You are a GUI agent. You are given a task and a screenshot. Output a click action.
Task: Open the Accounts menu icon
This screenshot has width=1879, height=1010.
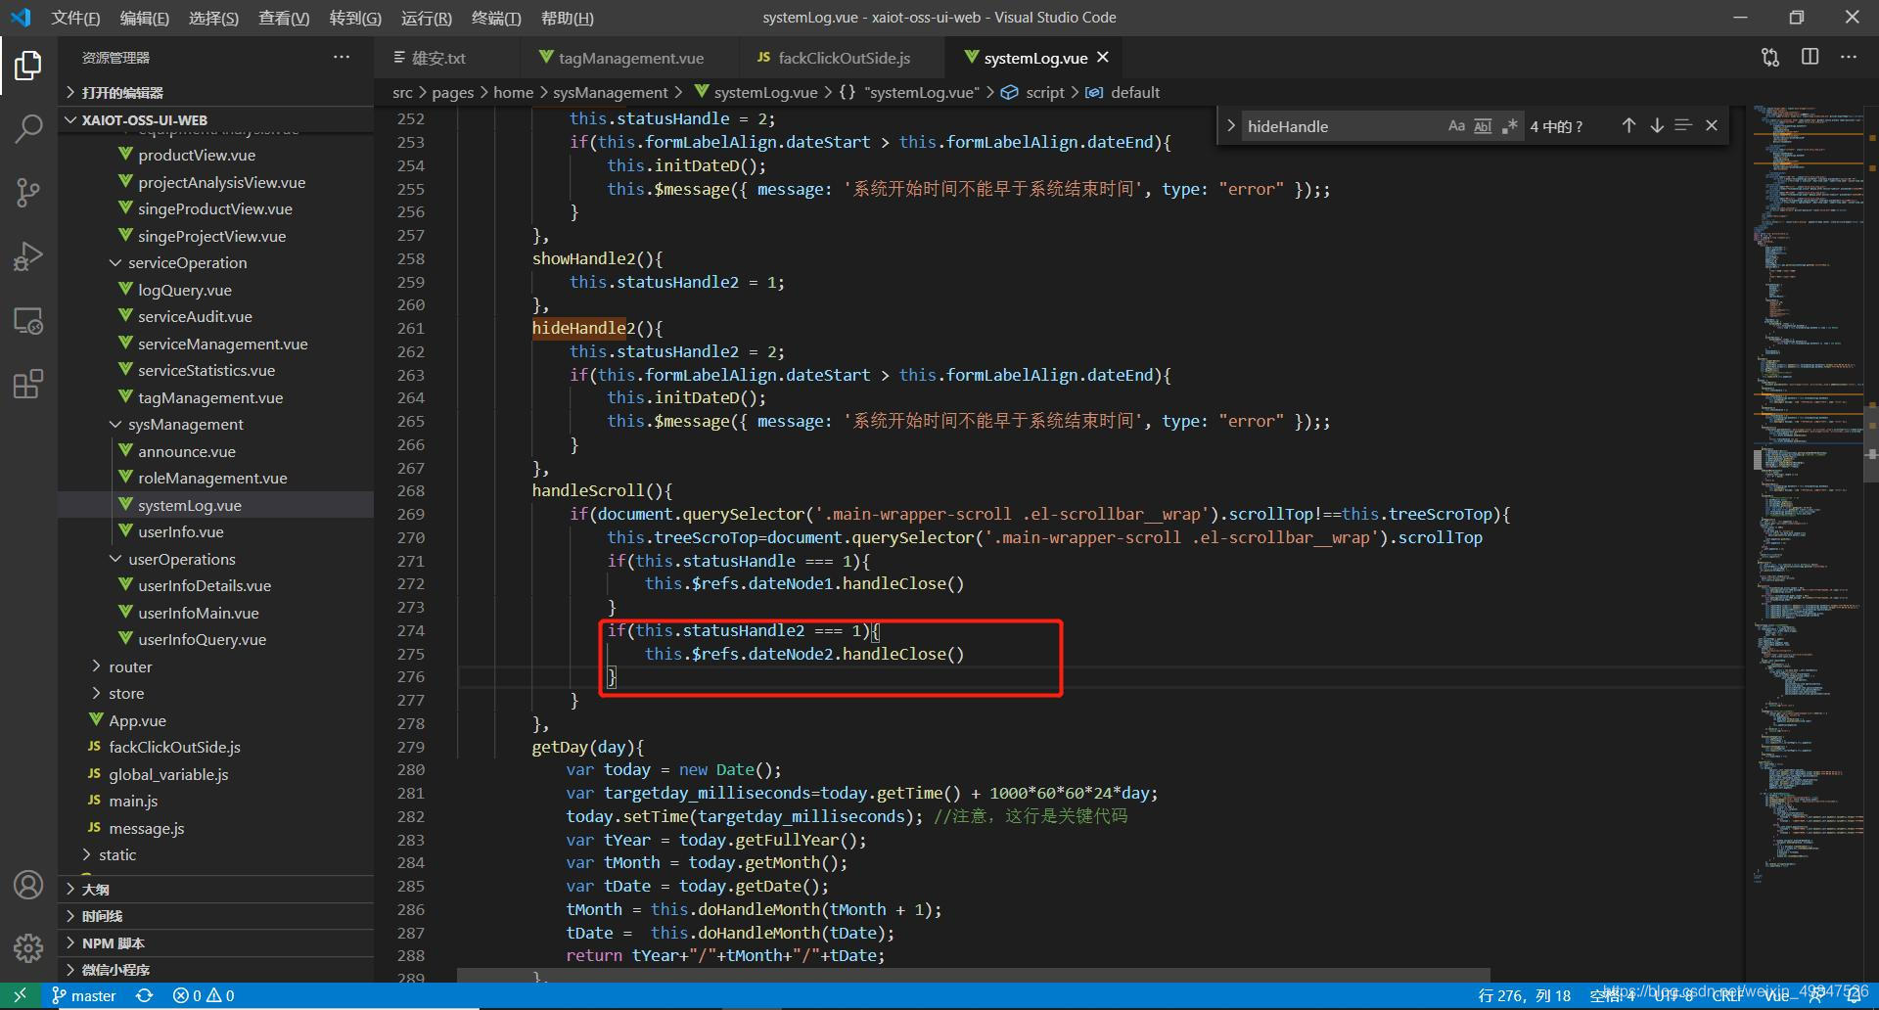(x=28, y=885)
